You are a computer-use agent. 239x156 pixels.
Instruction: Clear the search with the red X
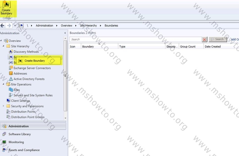pyautogui.click(x=205, y=39)
